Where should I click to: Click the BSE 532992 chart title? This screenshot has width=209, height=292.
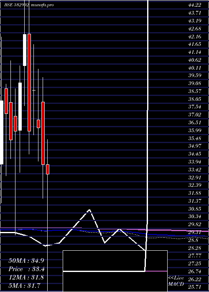[17, 5]
